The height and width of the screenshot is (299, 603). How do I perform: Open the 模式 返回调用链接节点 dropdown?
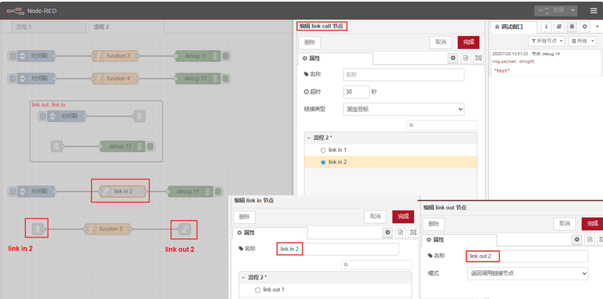[x=527, y=274]
